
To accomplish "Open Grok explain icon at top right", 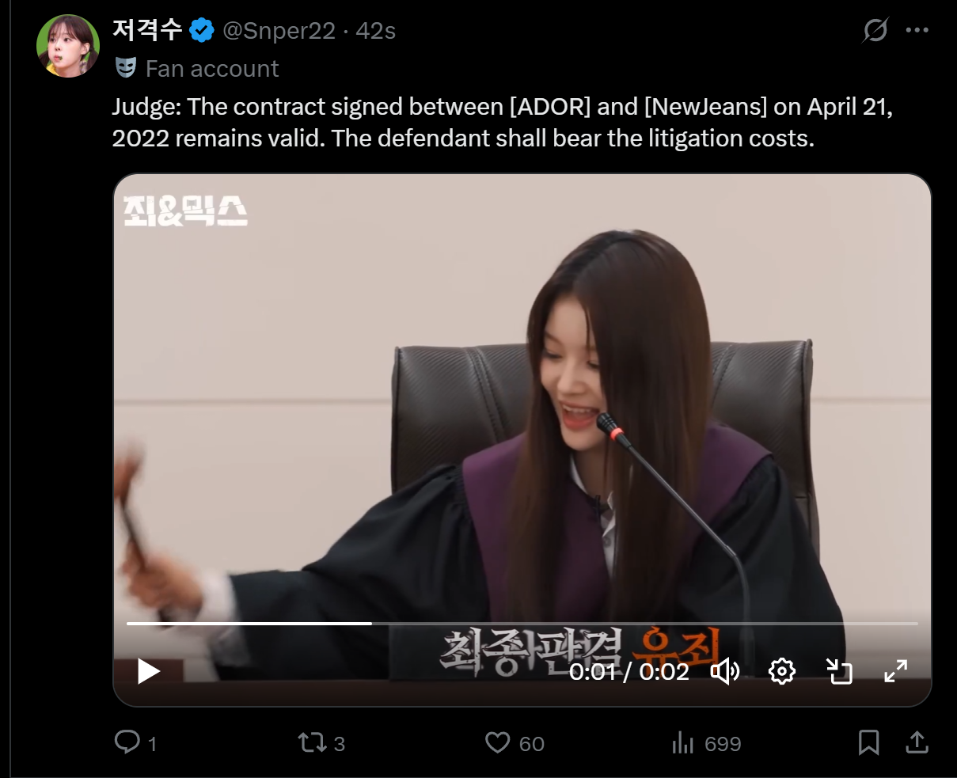I will click(875, 31).
